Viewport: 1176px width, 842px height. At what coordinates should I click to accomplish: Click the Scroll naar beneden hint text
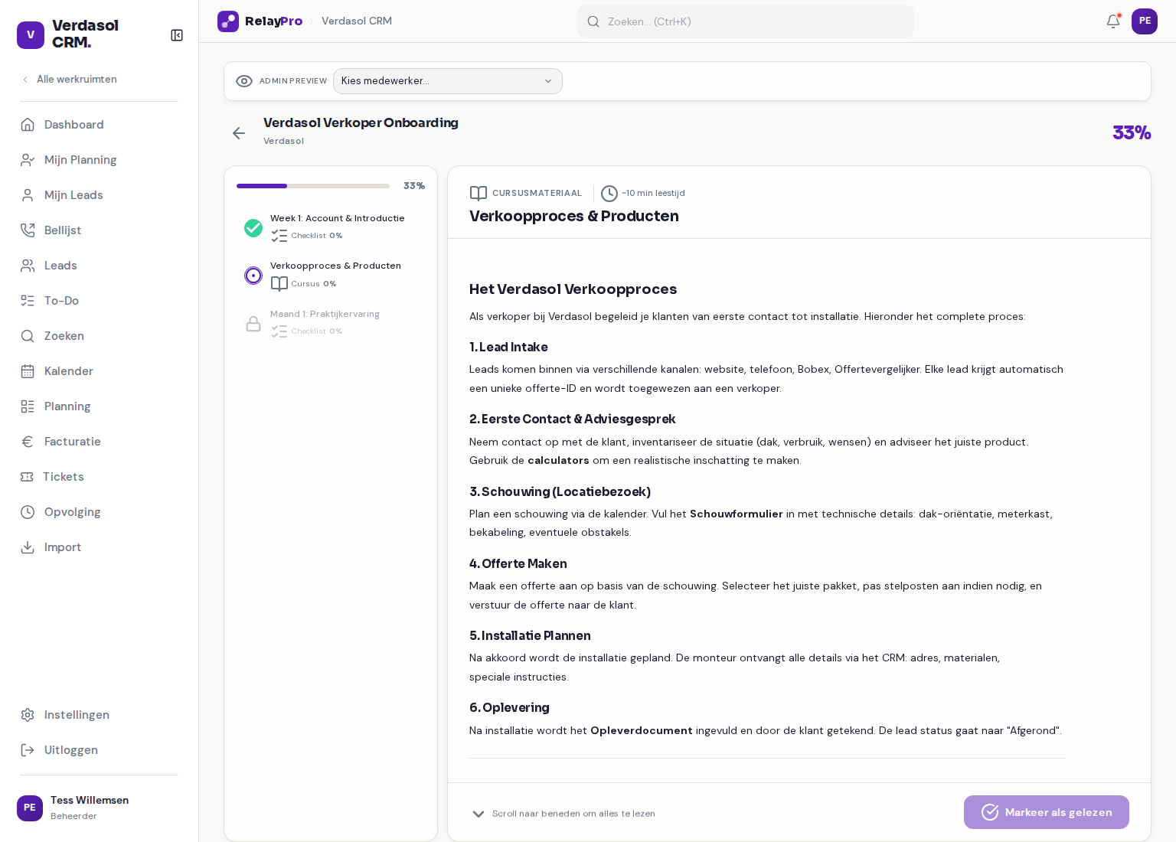coord(573,814)
